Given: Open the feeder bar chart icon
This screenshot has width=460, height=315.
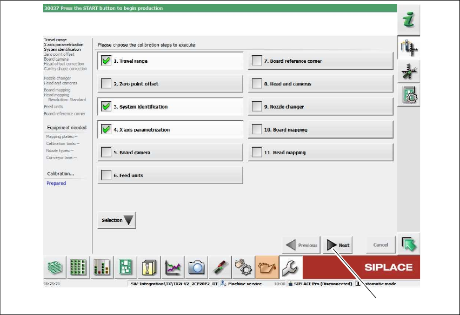Looking at the screenshot, I should (102, 267).
